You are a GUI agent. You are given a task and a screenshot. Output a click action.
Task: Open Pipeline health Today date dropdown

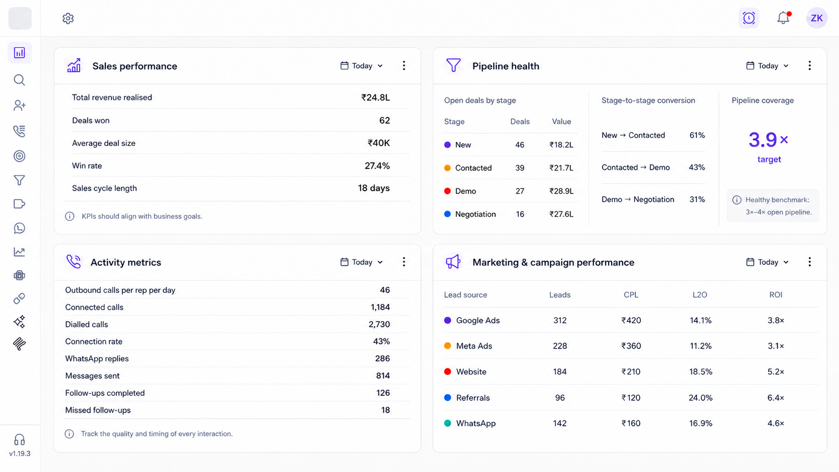tap(768, 66)
